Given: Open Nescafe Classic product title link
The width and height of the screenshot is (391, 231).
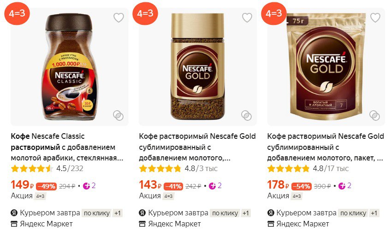Looking at the screenshot, I should pyautogui.click(x=67, y=147).
